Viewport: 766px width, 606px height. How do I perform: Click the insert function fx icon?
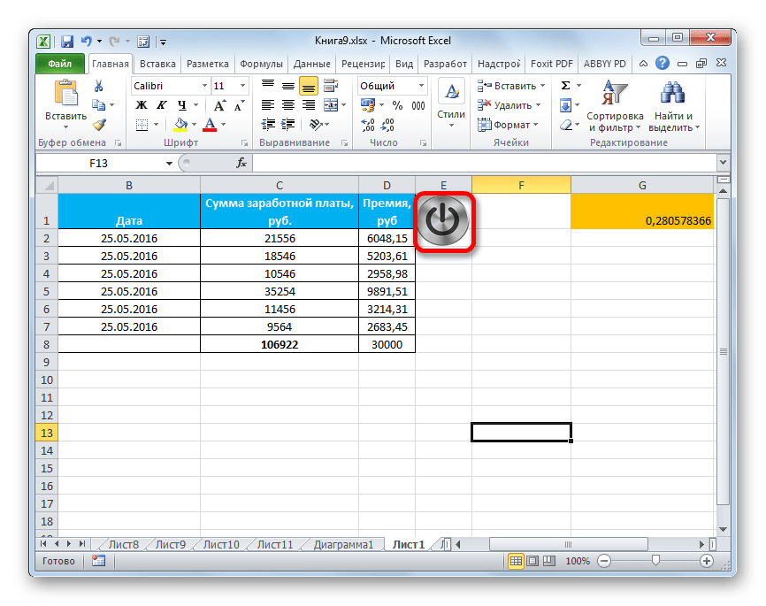tap(241, 164)
